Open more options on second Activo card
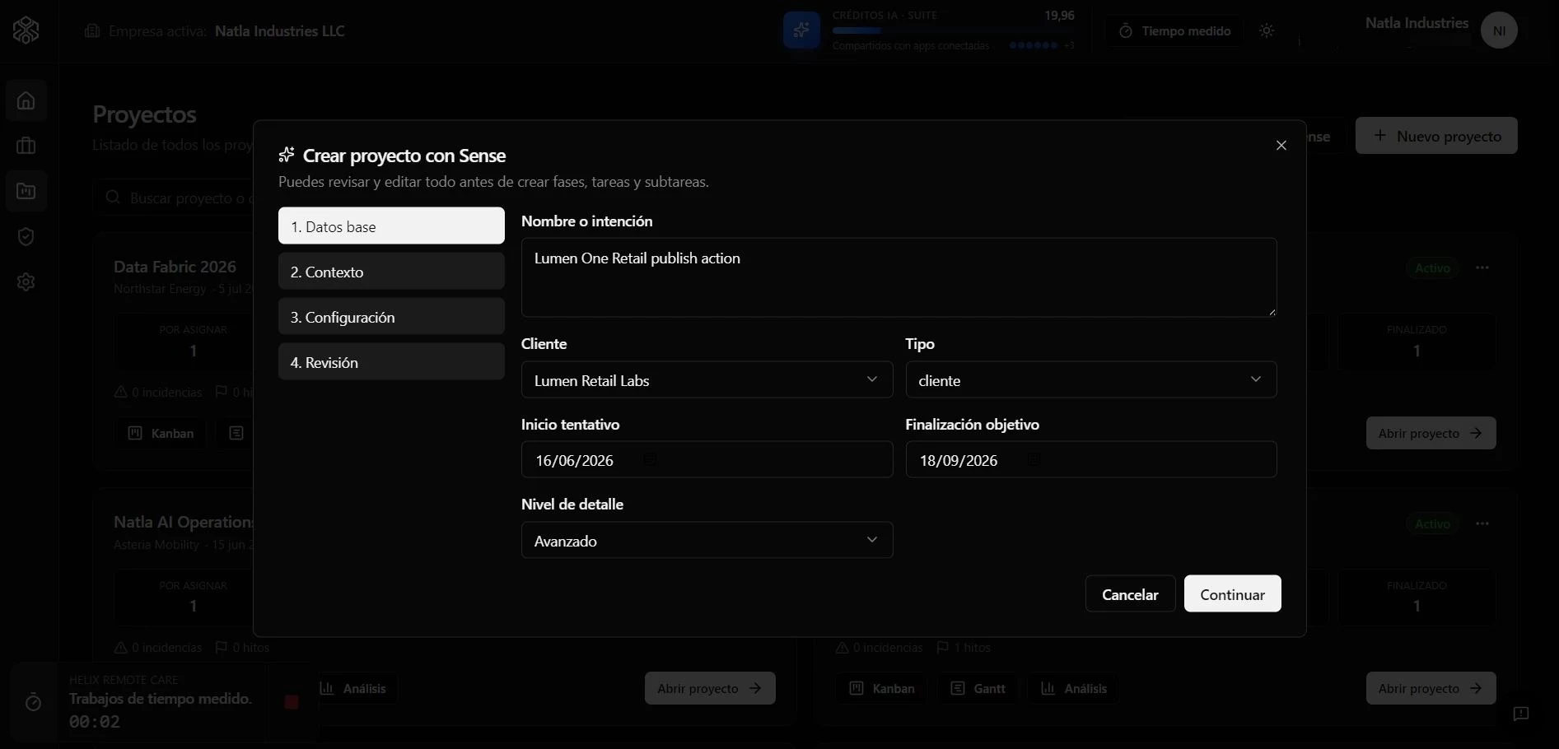 pos(1482,523)
